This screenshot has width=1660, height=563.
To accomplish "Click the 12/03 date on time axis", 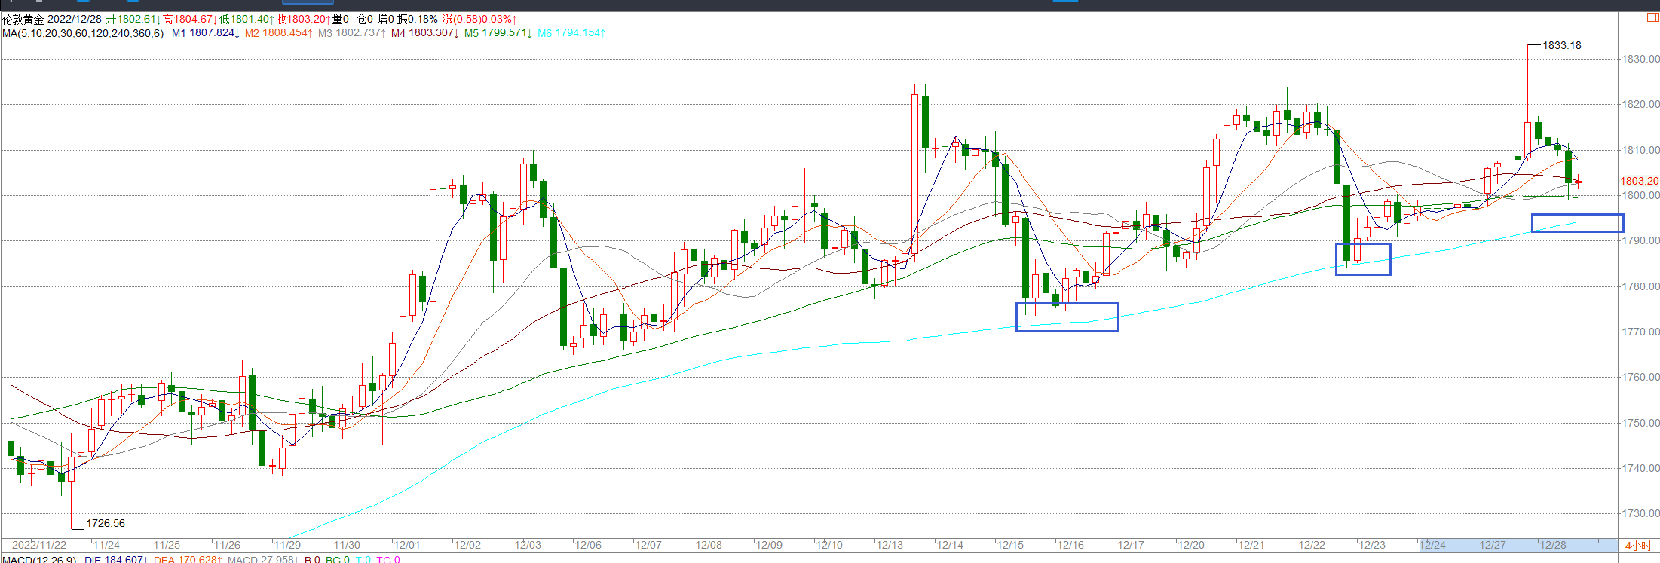I will (528, 545).
